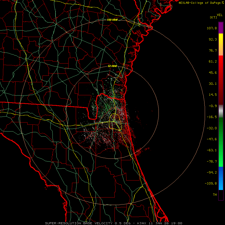Click the 14.5 legend value
Screen dimensions: 225x225
tap(213, 95)
